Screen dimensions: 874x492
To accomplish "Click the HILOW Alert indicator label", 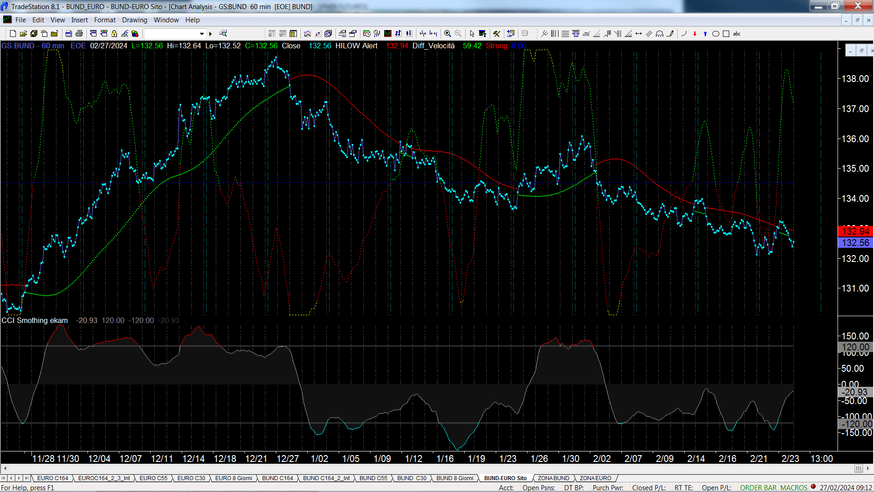I will 356,46.
